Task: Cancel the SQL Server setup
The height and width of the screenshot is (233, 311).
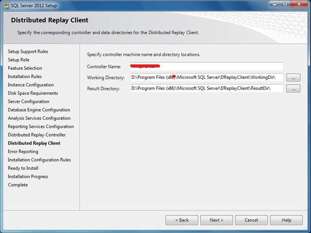Action: (251, 220)
